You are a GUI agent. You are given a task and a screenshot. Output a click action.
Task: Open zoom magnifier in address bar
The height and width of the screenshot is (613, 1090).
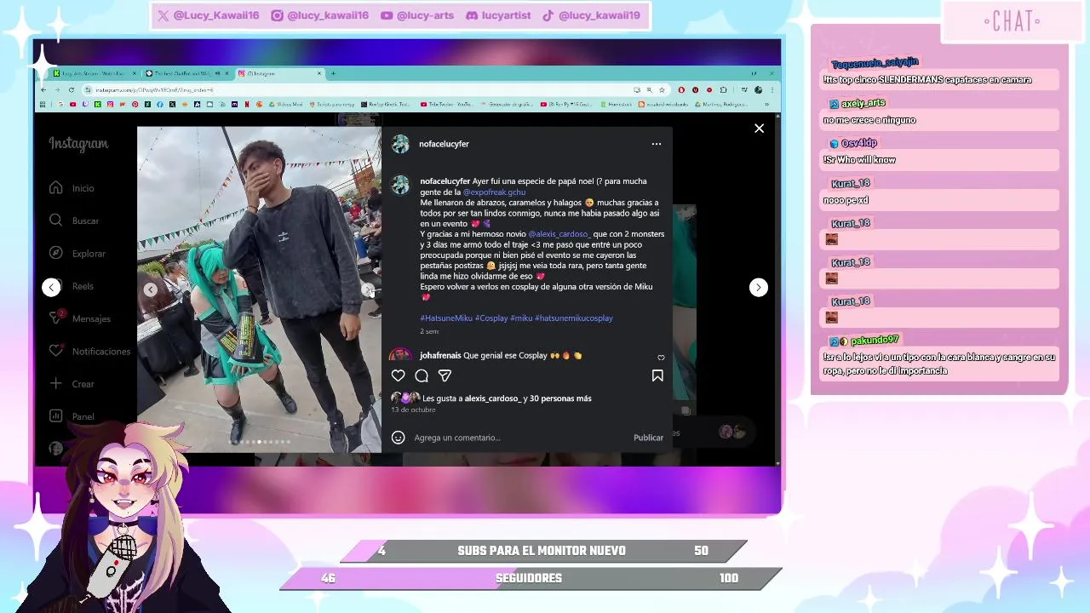(x=650, y=90)
